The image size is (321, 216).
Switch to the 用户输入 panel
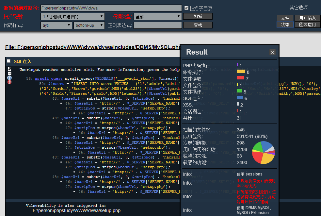click(x=307, y=18)
